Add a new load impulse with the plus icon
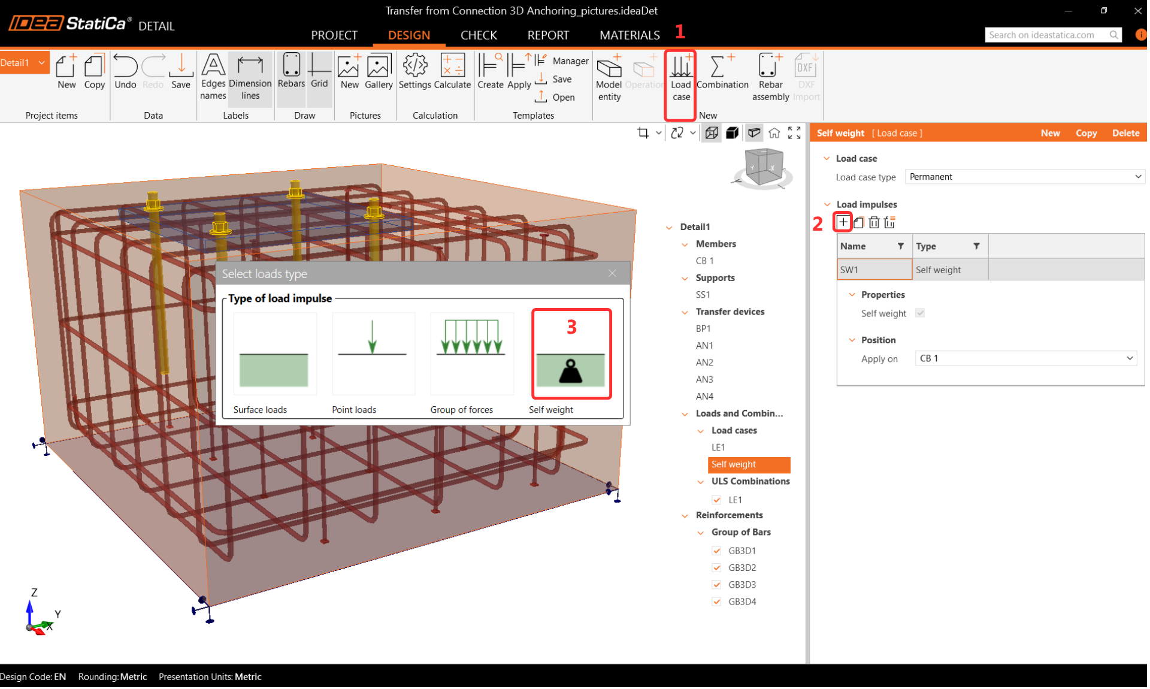 click(x=843, y=222)
